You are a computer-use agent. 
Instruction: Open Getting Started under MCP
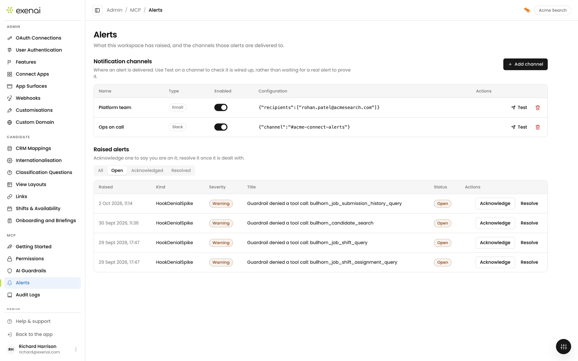tap(43, 247)
